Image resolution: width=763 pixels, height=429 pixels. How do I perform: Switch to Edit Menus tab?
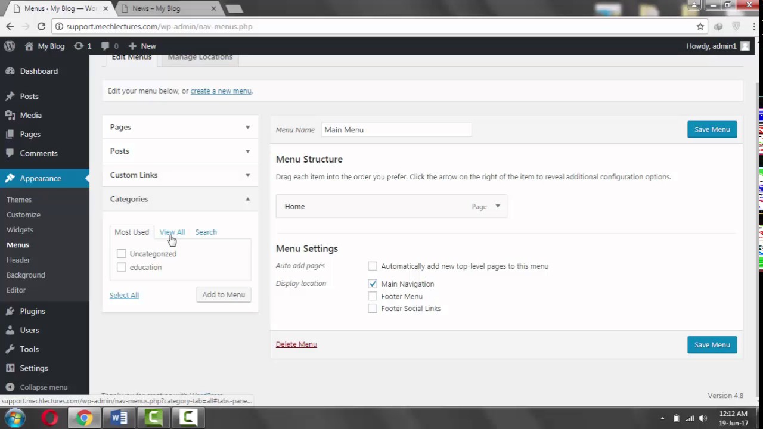point(132,58)
